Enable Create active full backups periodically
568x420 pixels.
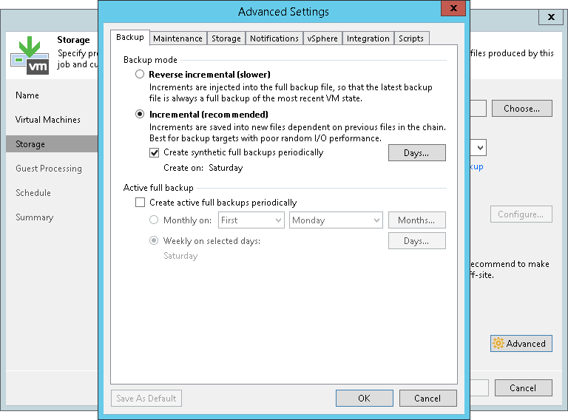click(140, 202)
